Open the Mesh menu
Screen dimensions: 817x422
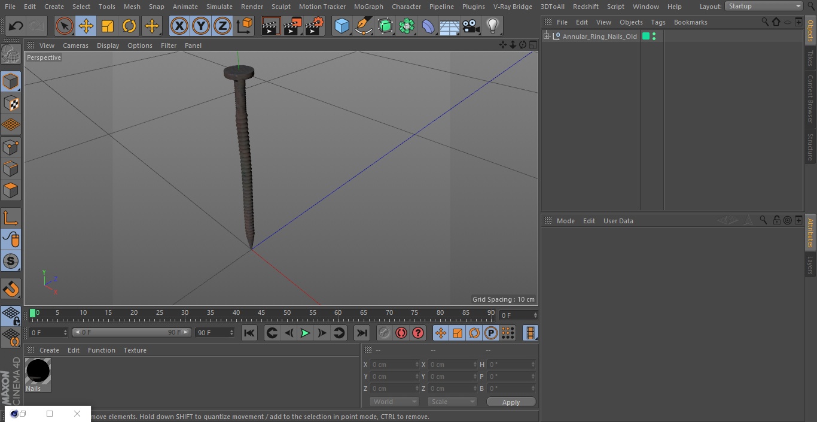(132, 7)
